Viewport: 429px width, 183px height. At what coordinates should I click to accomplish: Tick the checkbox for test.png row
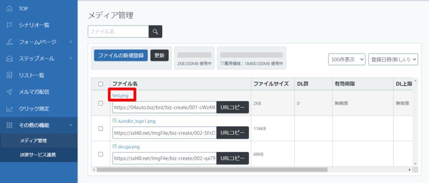[101, 103]
